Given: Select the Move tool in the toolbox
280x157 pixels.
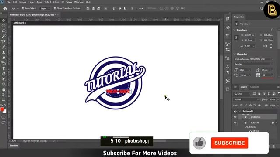Looking at the screenshot, I should click(3, 20).
